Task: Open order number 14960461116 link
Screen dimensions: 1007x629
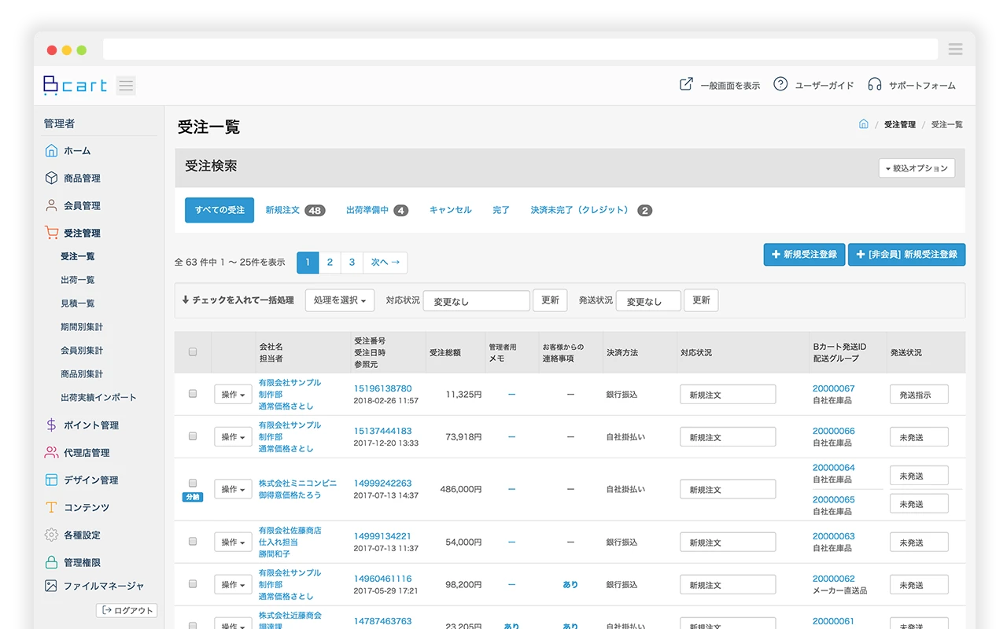Action: [382, 579]
